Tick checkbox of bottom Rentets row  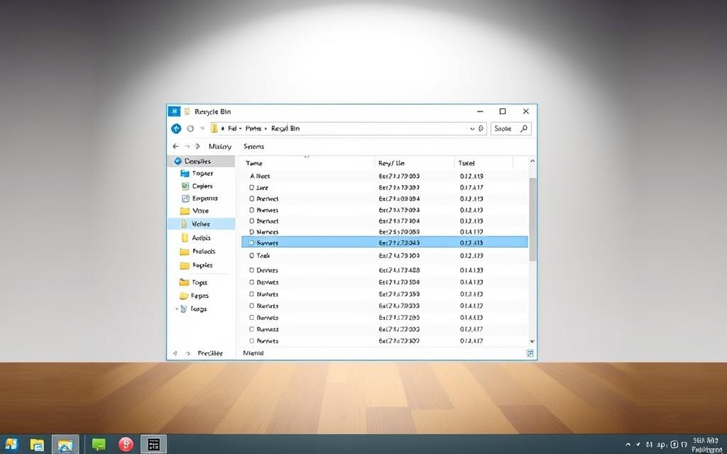click(252, 341)
